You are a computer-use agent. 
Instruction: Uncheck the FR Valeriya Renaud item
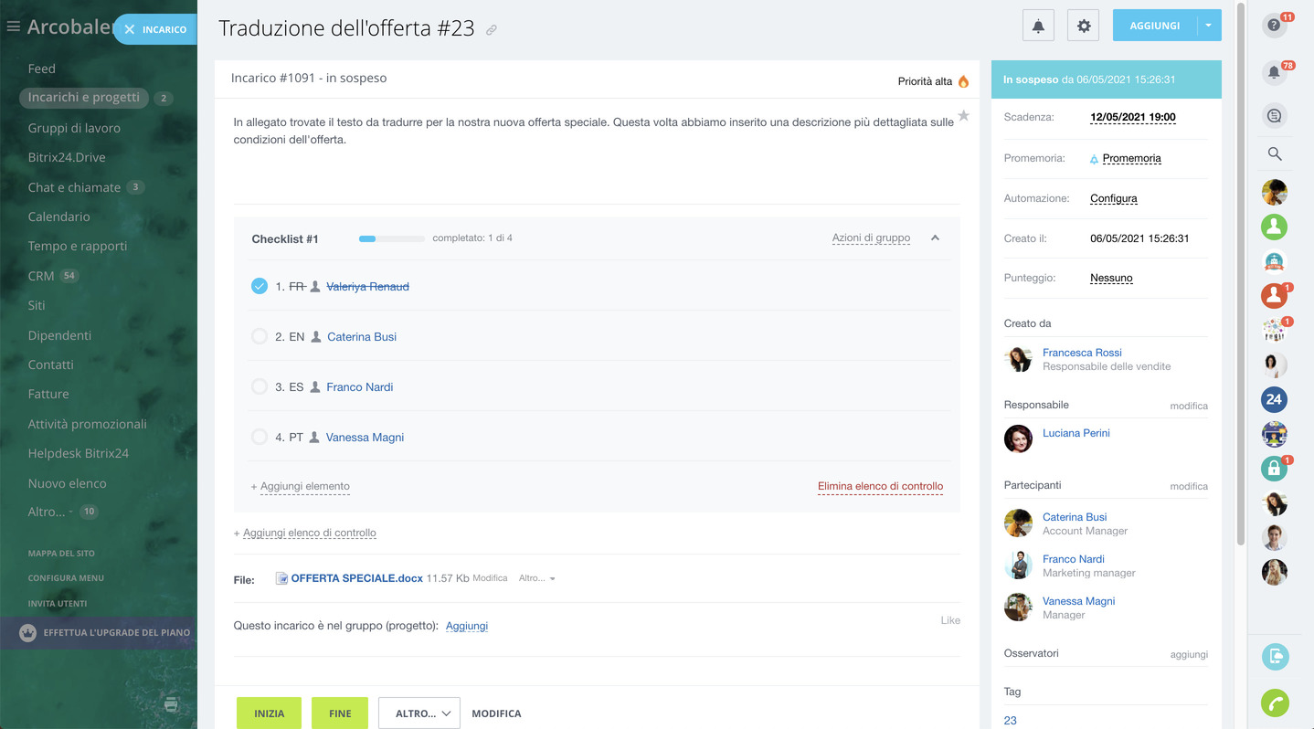pos(259,286)
